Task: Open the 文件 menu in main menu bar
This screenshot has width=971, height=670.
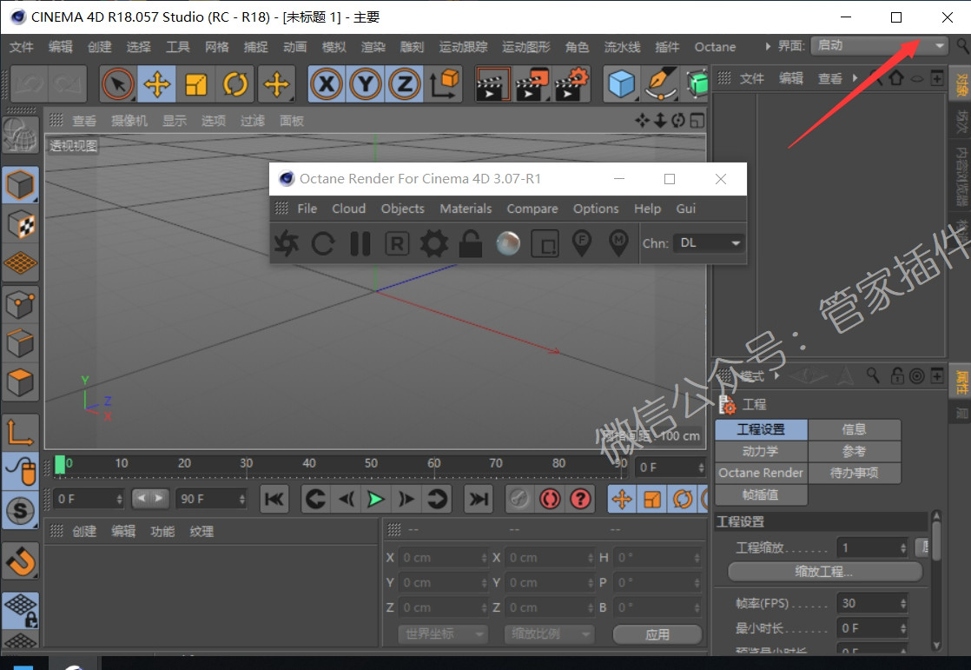Action: click(x=22, y=46)
